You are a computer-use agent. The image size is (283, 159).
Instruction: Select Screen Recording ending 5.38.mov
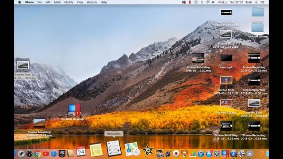pos(254,130)
